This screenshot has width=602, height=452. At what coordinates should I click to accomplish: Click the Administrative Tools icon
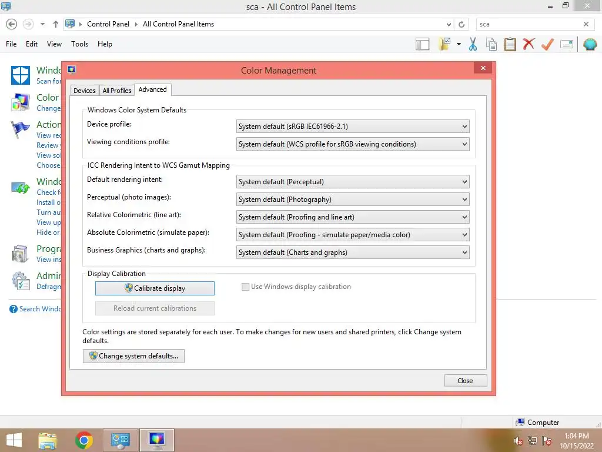pyautogui.click(x=21, y=281)
